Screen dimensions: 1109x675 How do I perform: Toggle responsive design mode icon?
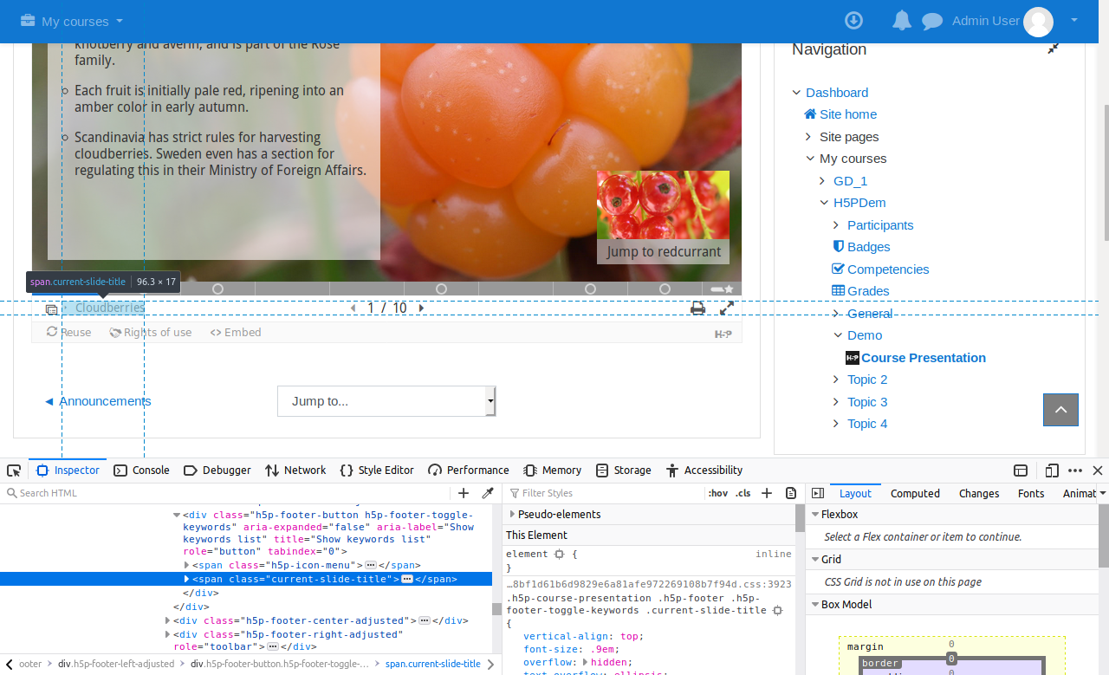(x=1052, y=471)
